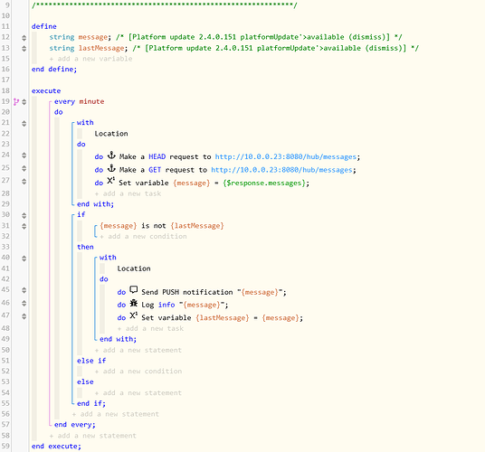Toggle fold arrows on line 12
Screen dimensions: 485x452
[24, 38]
